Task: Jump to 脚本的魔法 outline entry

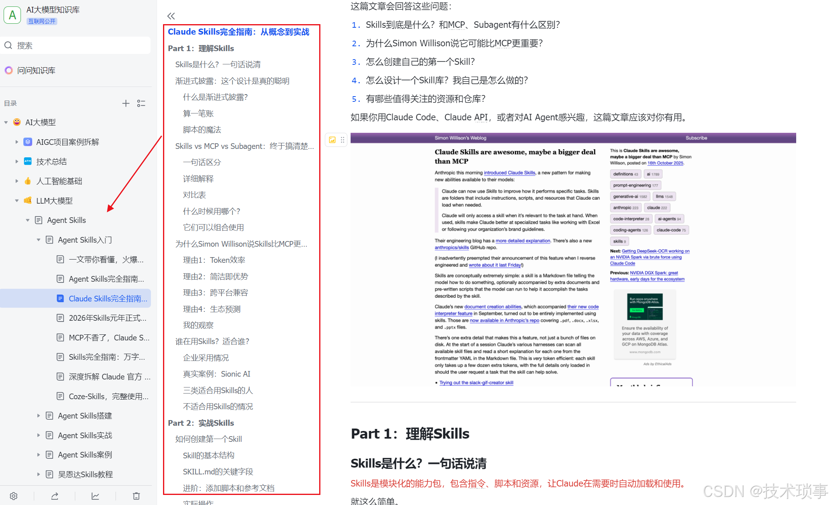Action: pos(202,130)
